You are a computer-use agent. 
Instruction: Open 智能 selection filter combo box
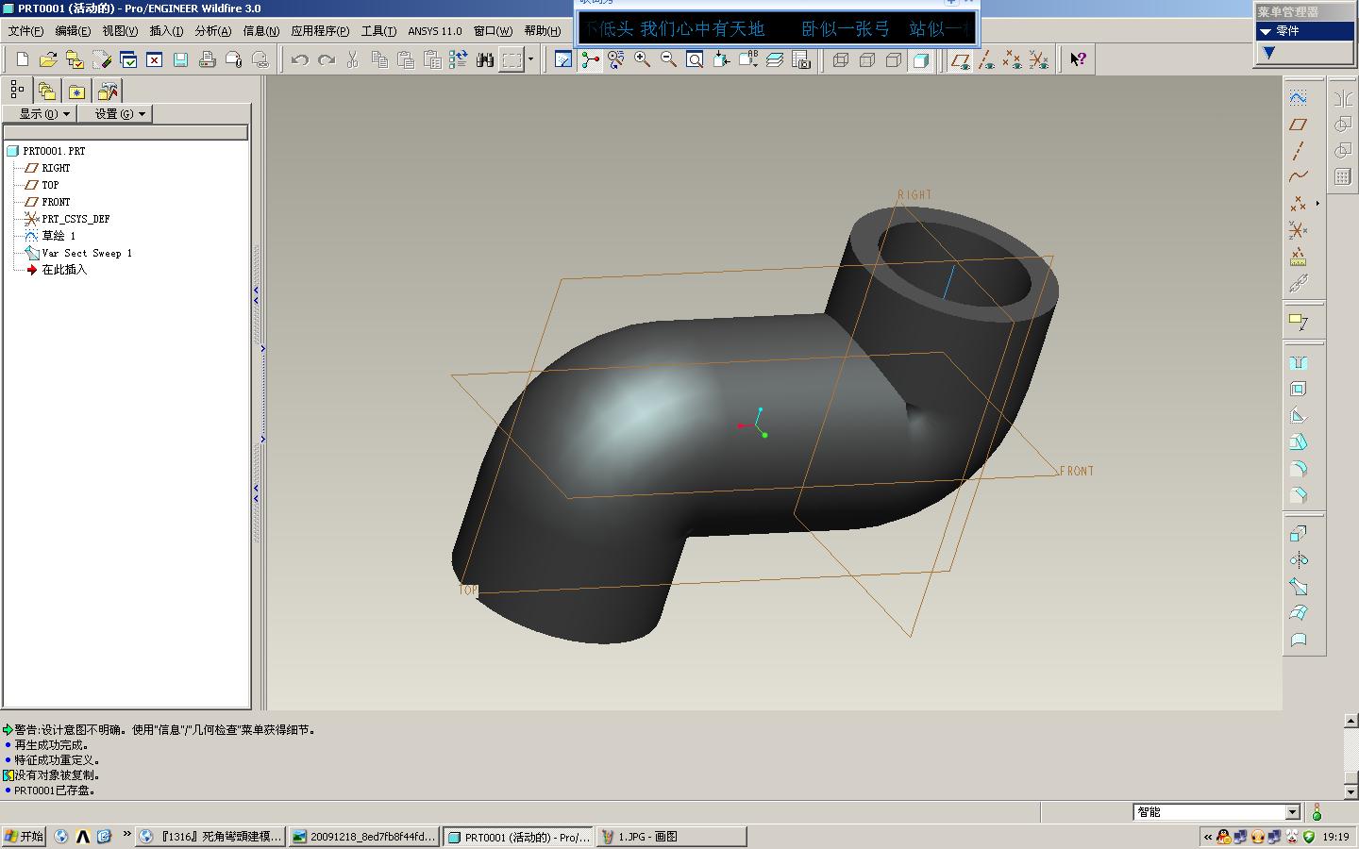[1216, 812]
